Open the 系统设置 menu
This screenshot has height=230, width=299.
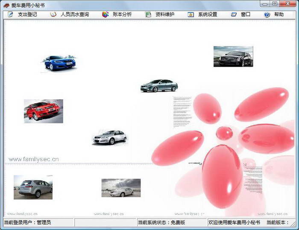click(208, 15)
